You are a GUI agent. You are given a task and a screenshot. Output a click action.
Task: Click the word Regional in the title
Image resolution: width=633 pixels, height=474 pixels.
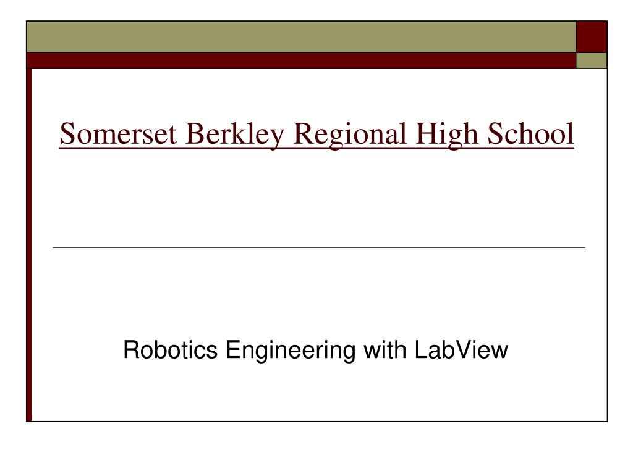pyautogui.click(x=350, y=134)
